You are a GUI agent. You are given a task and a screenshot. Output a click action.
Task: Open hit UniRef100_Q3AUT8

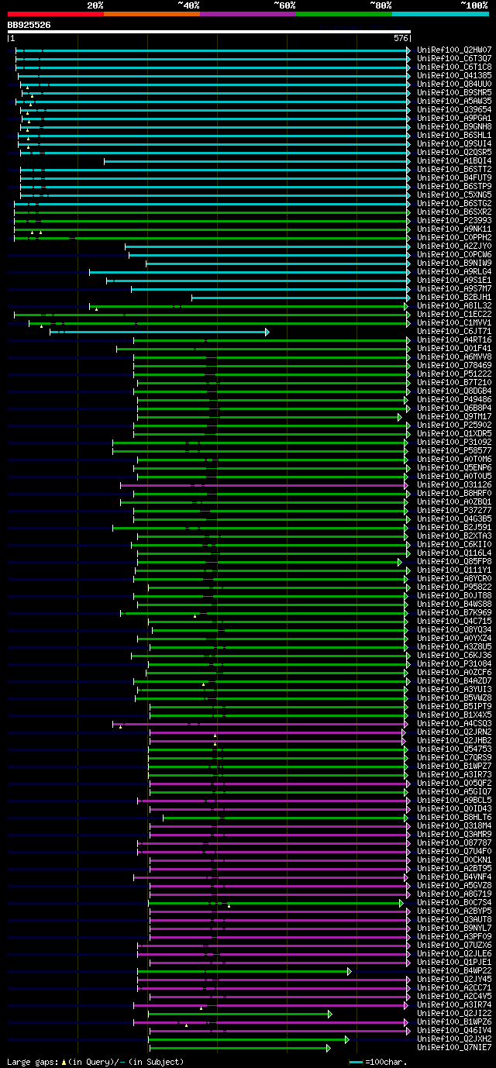point(454,919)
